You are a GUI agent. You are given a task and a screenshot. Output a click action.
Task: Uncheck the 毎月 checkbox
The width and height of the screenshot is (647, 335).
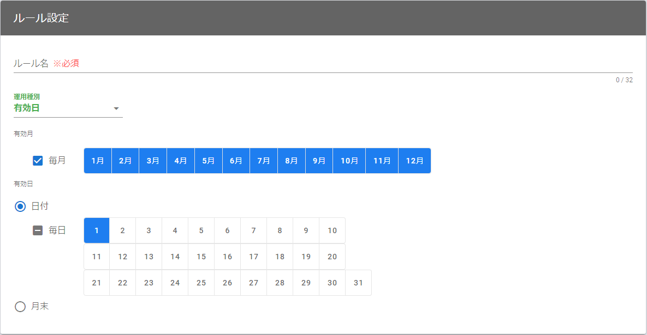tap(38, 161)
